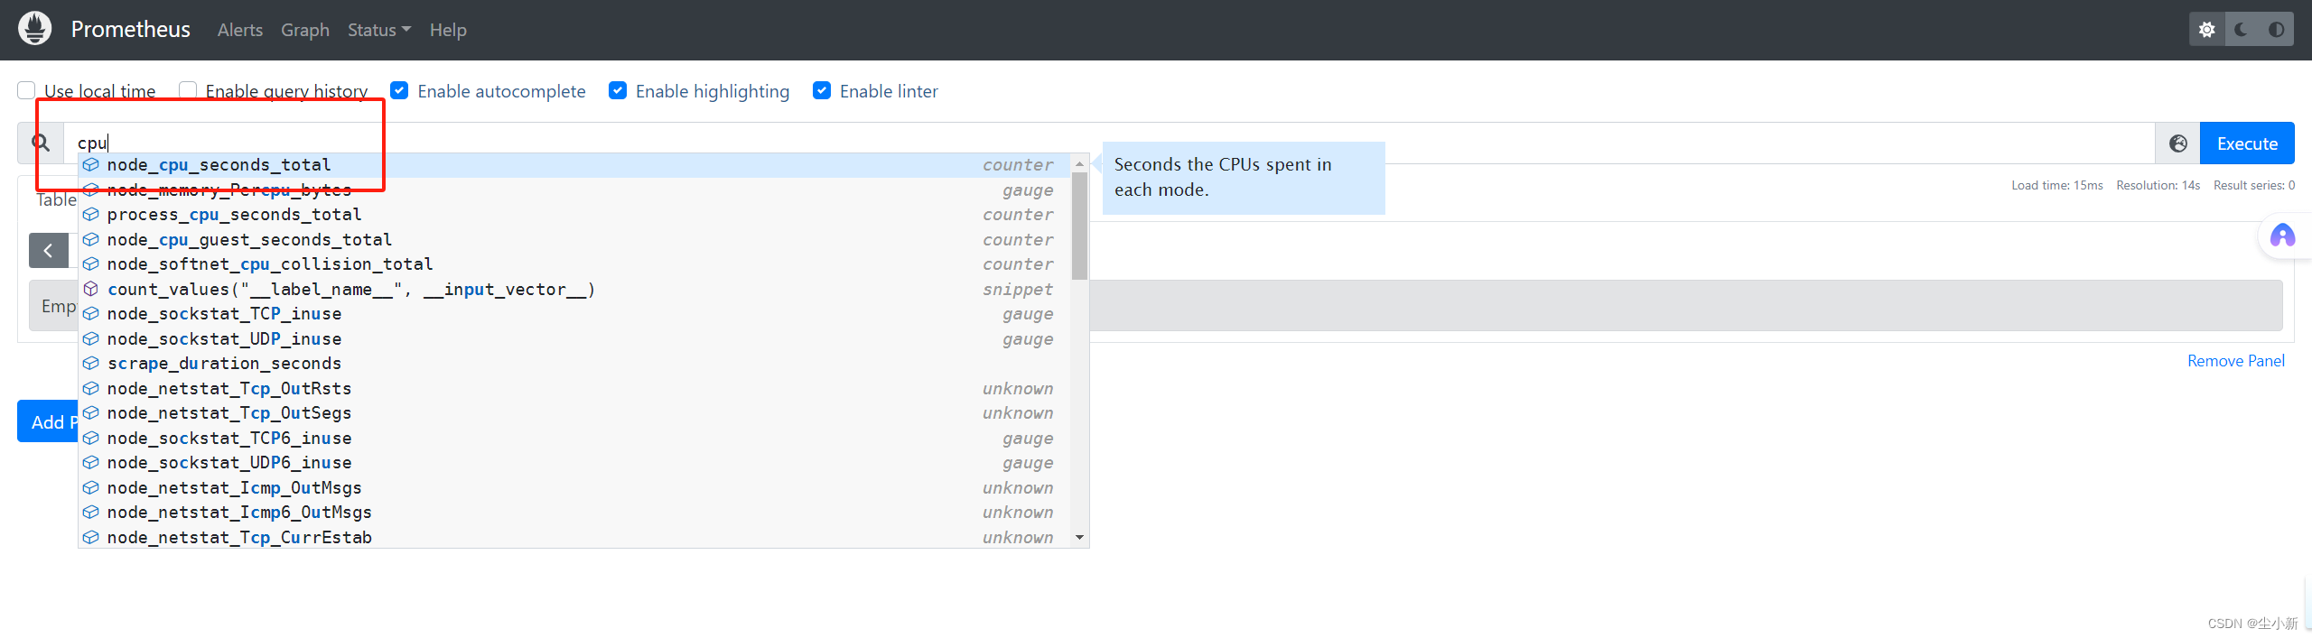This screenshot has width=2312, height=638.
Task: Disable the Enable autocomplete checkbox
Action: [x=399, y=90]
